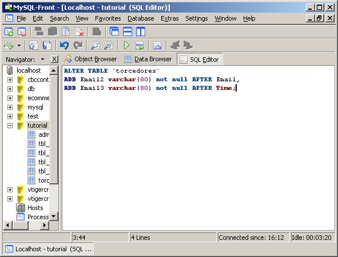Undo the last edit

coord(64,46)
